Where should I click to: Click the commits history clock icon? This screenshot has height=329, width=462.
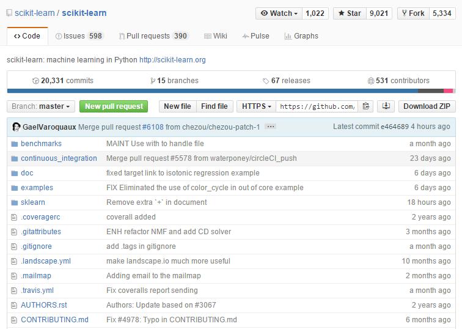click(x=35, y=81)
